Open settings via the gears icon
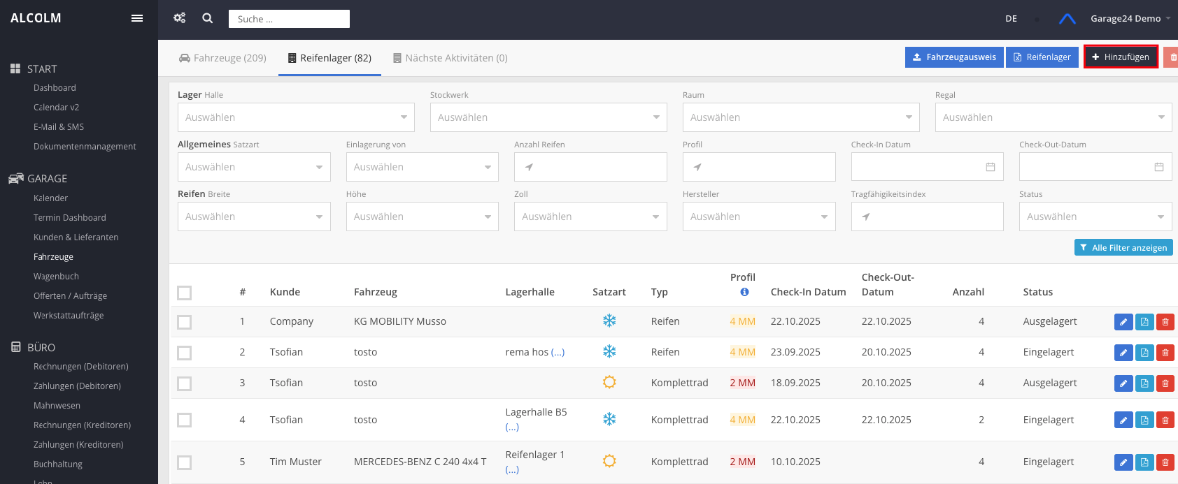The width and height of the screenshot is (1178, 484). pos(180,18)
